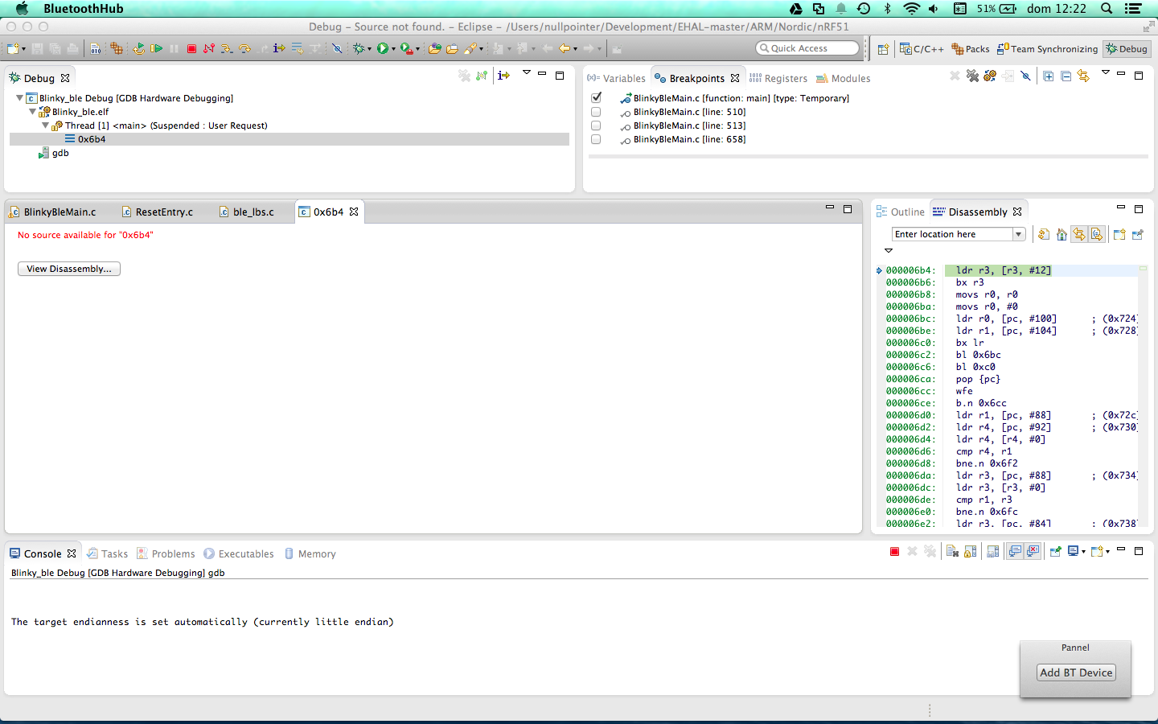Image resolution: width=1158 pixels, height=724 pixels.
Task: Click the Add BT Device button
Action: click(x=1076, y=673)
